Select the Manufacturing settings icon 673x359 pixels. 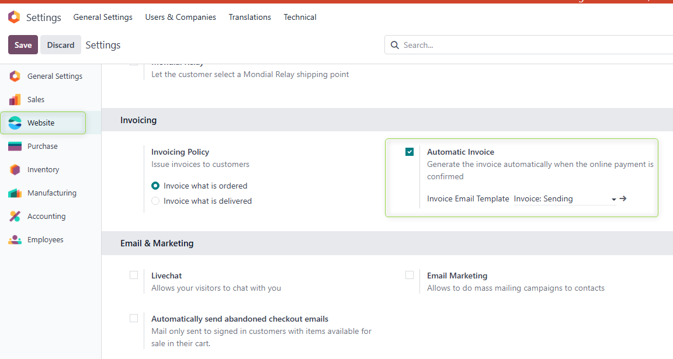coord(14,193)
